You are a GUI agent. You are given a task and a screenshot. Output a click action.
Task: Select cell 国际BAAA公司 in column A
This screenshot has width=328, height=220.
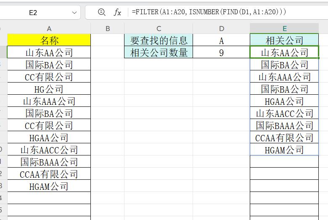tap(49, 161)
